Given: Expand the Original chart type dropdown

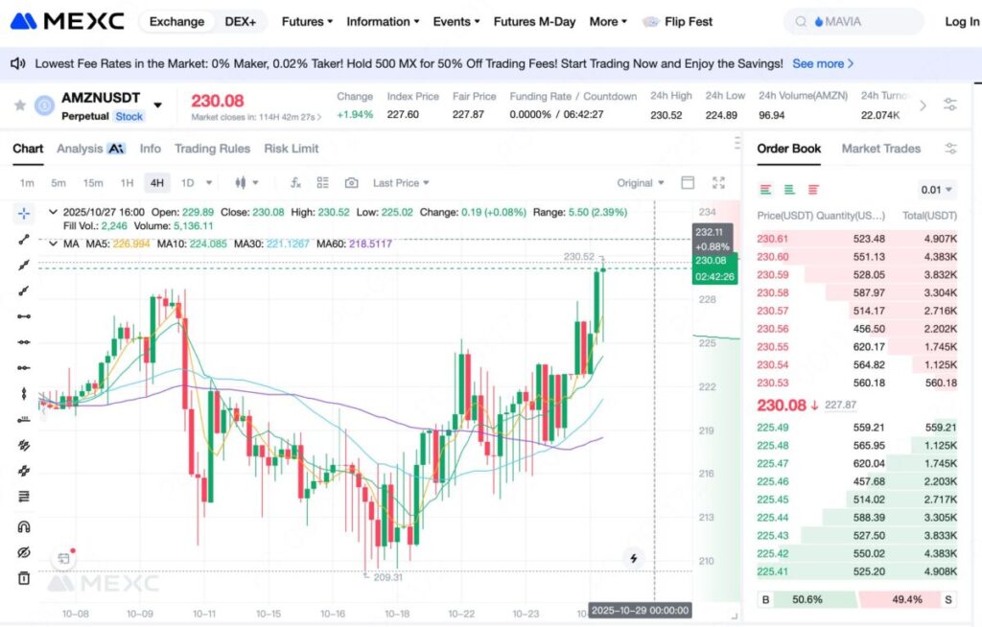Looking at the screenshot, I should 640,183.
